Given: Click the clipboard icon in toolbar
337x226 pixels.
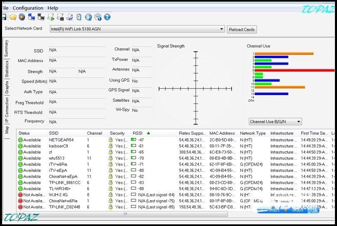Looking at the screenshot, I should pyautogui.click(x=79, y=17).
